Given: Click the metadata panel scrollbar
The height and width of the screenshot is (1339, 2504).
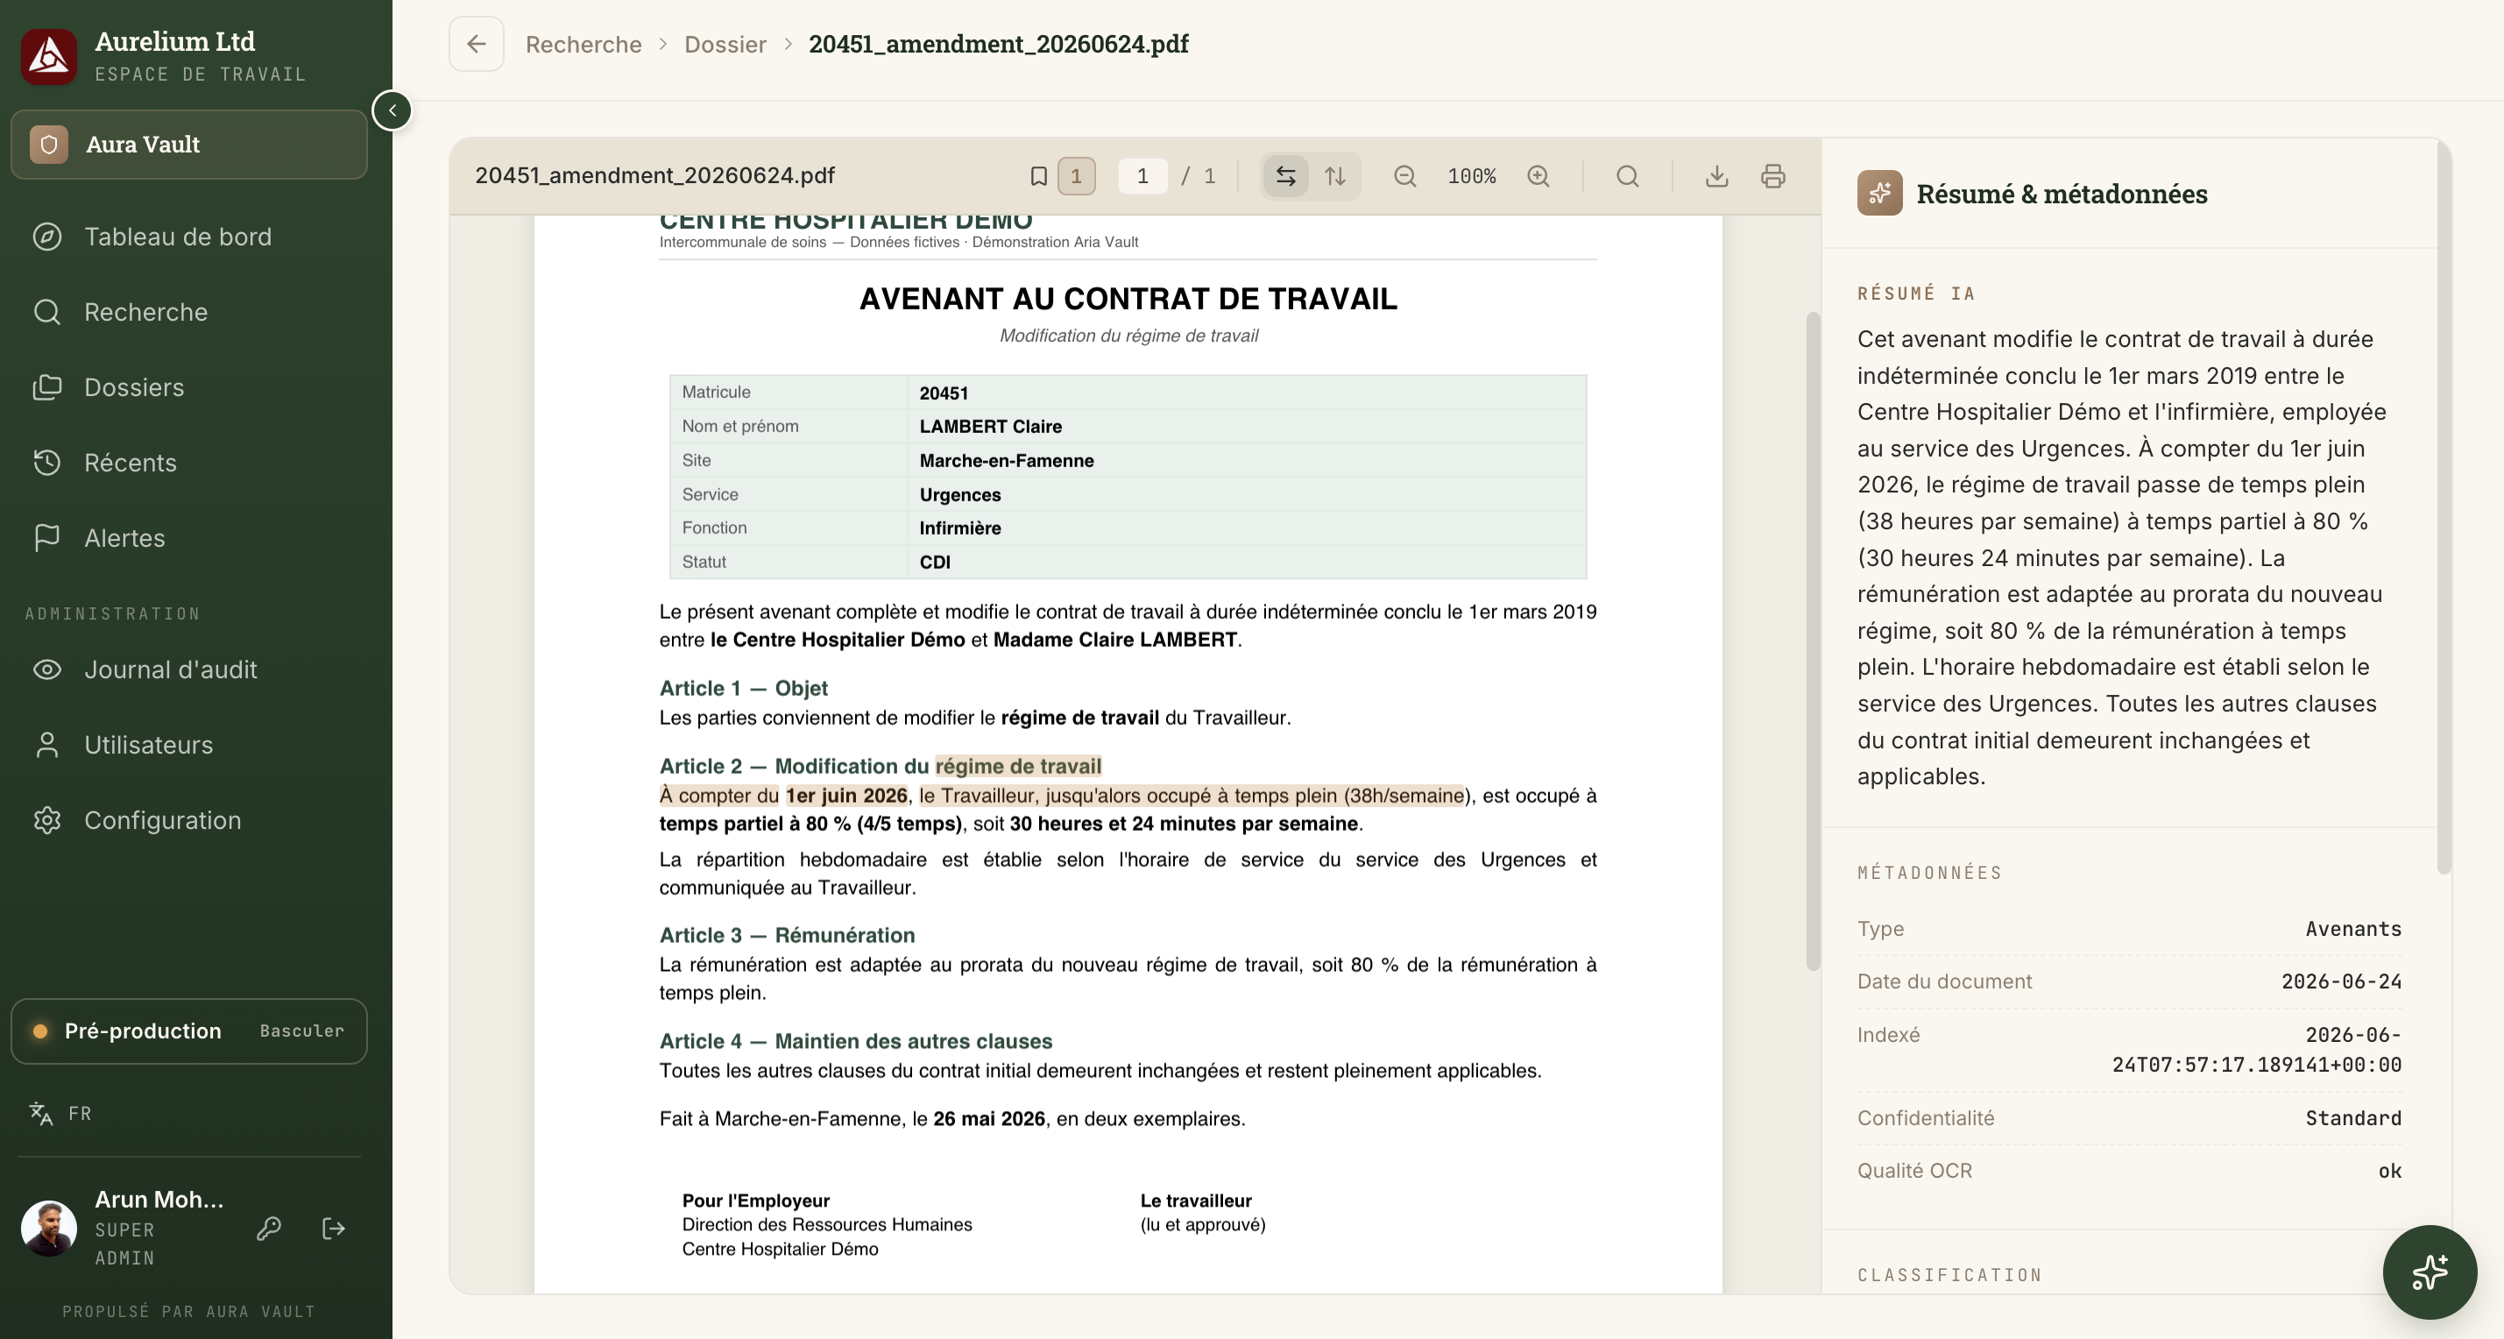Looking at the screenshot, I should click(2444, 506).
